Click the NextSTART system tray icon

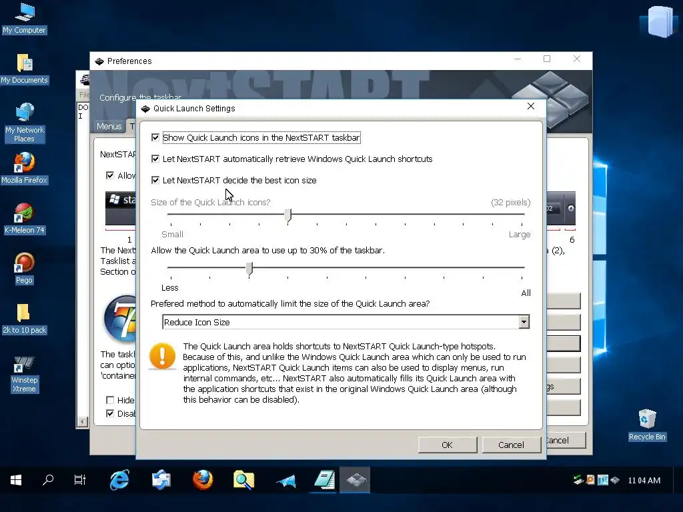coord(615,480)
